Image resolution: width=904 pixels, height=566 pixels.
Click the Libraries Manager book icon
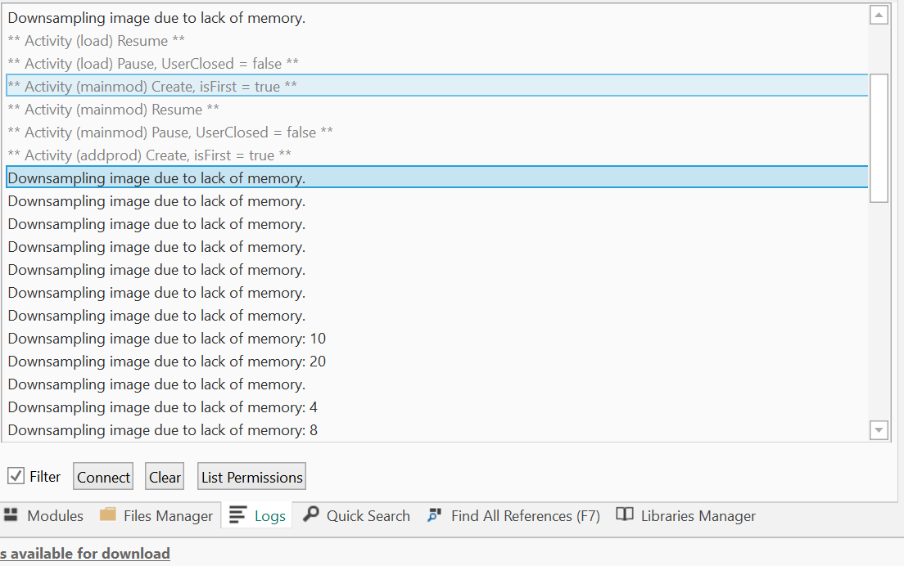coord(625,515)
